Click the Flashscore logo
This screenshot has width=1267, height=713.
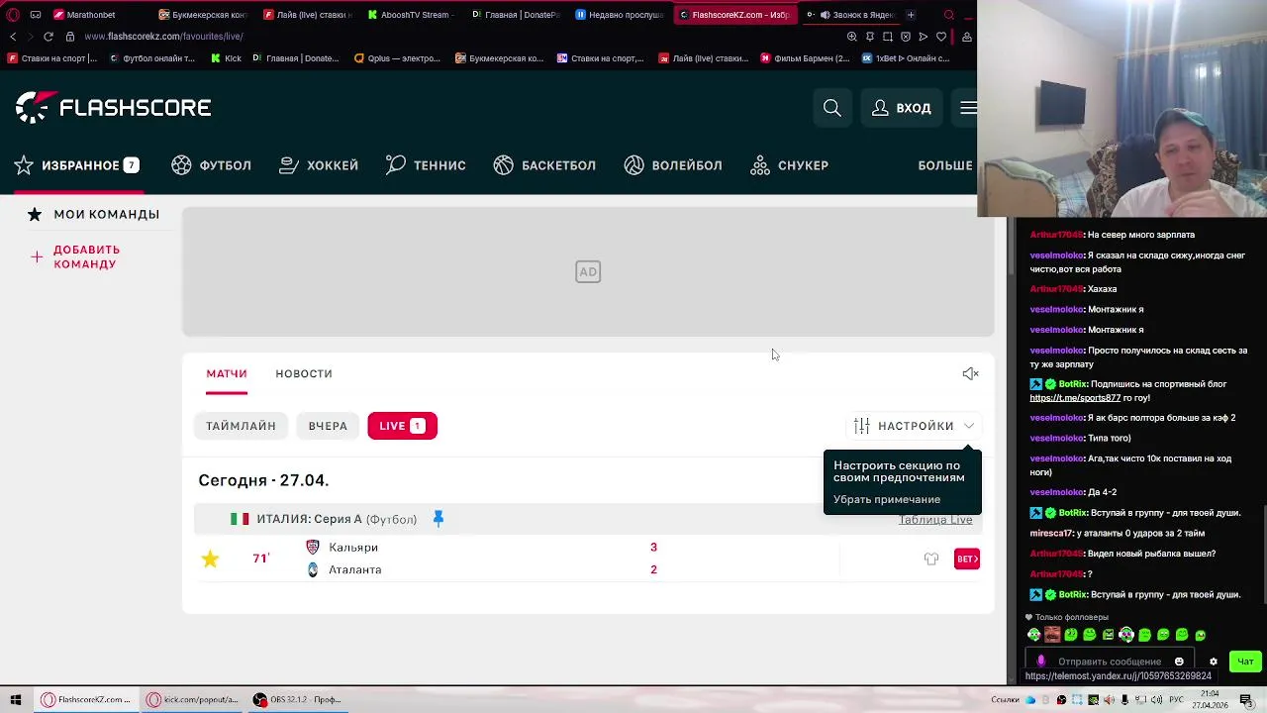pyautogui.click(x=113, y=107)
